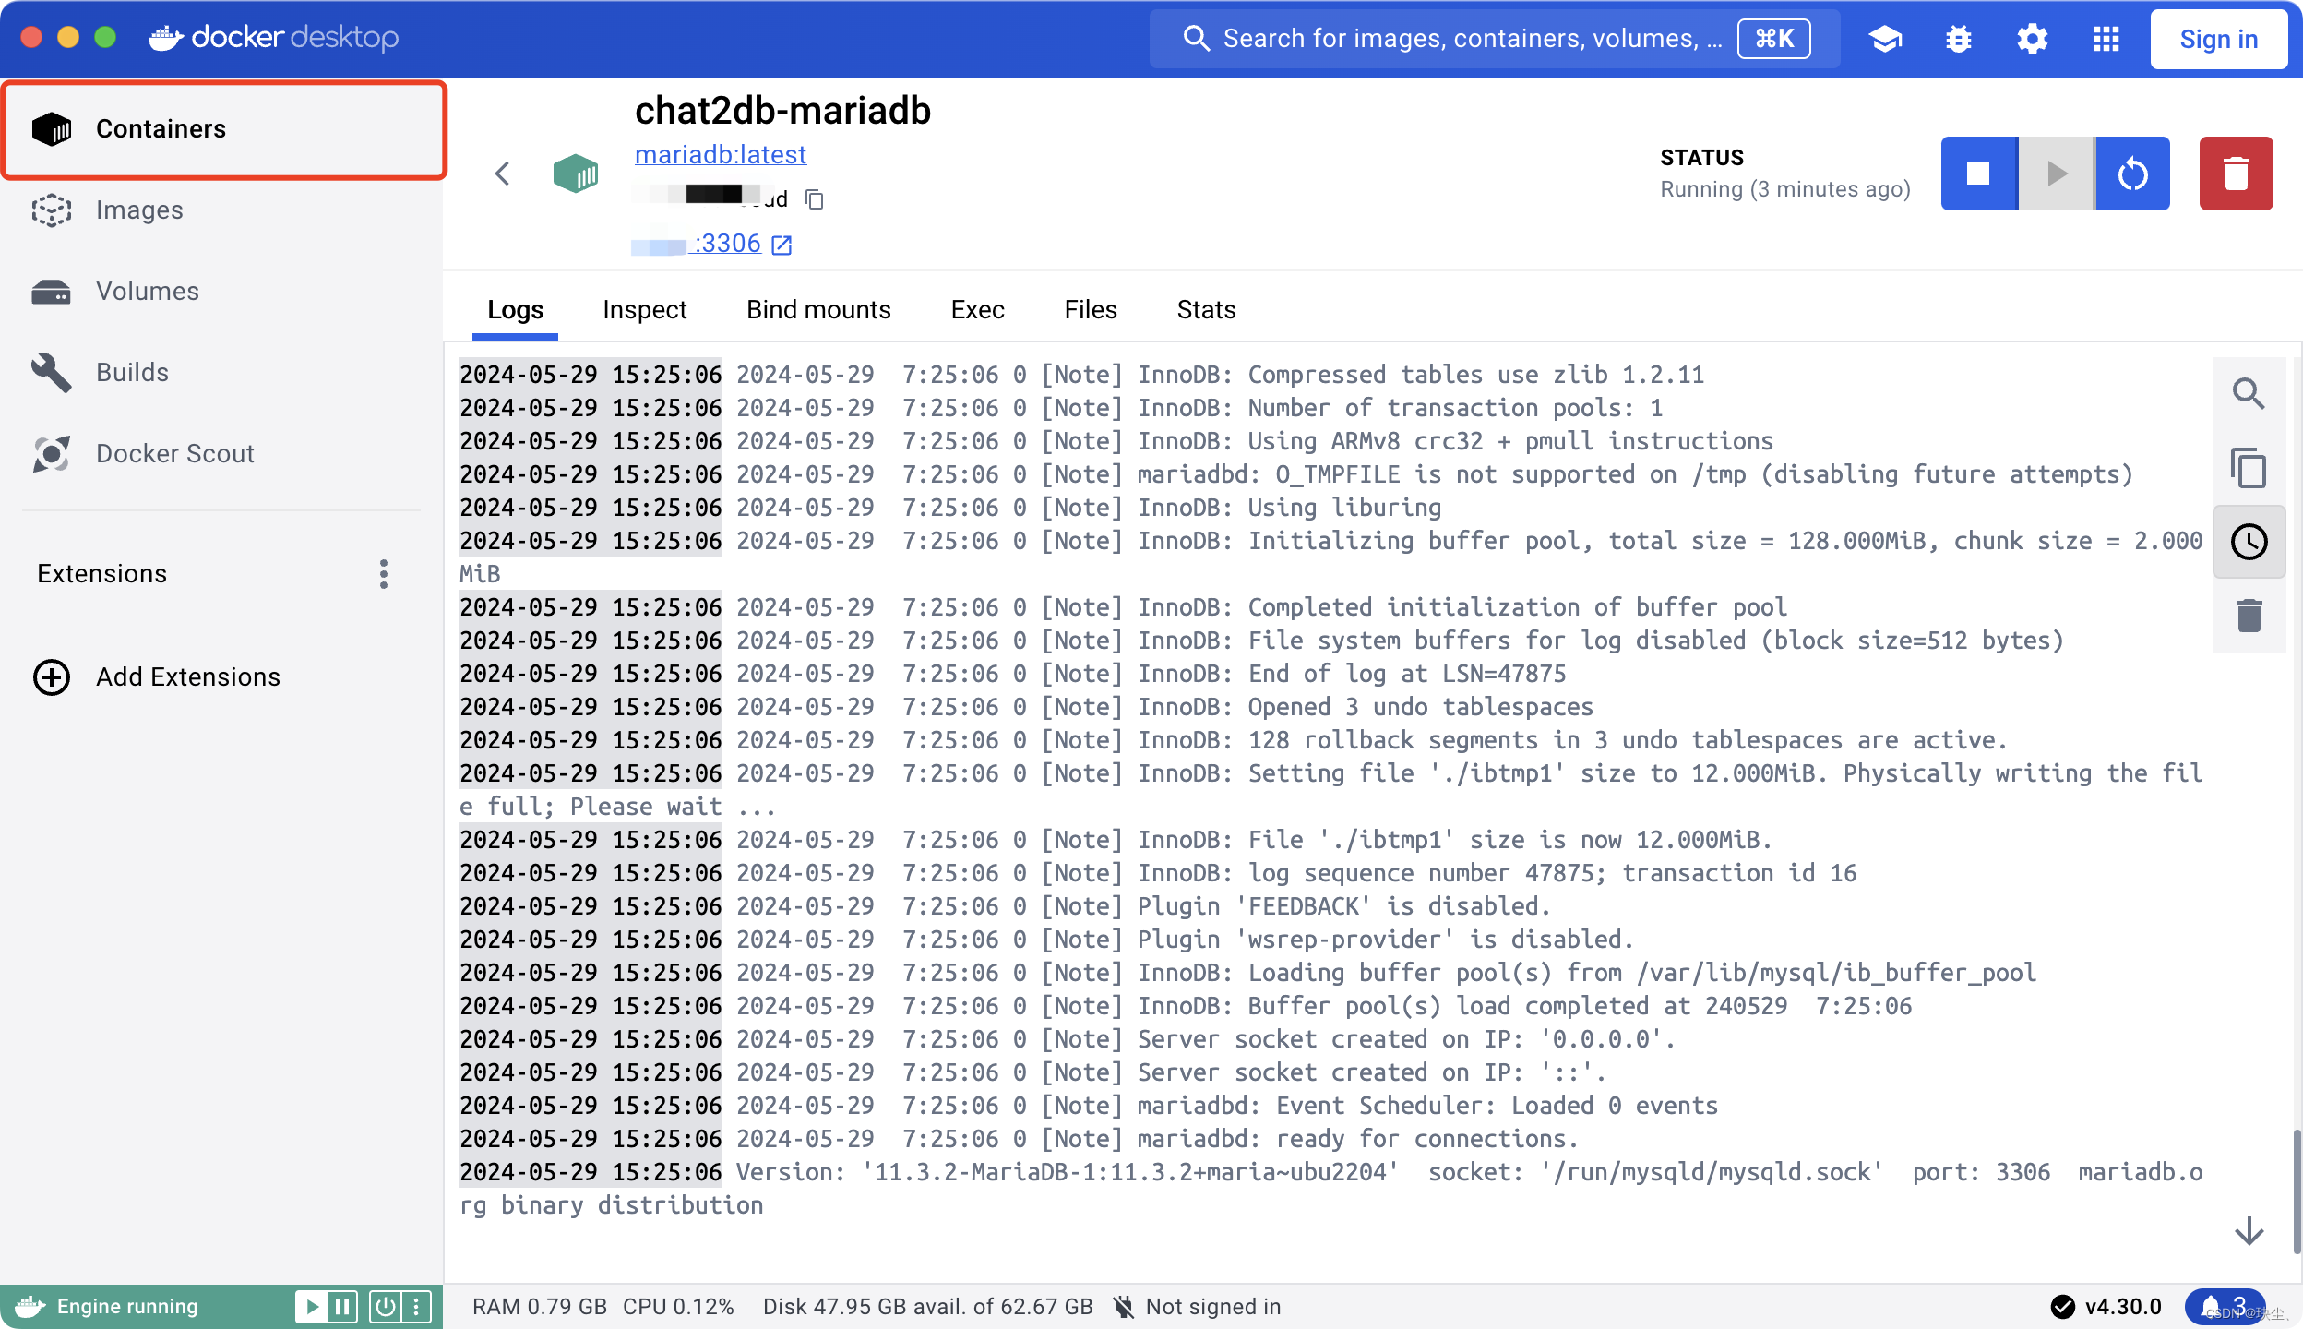Click the Sign in button

tap(2219, 39)
